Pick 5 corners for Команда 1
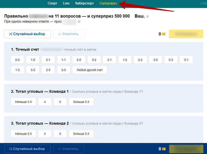The image size is (207, 154). [60, 102]
